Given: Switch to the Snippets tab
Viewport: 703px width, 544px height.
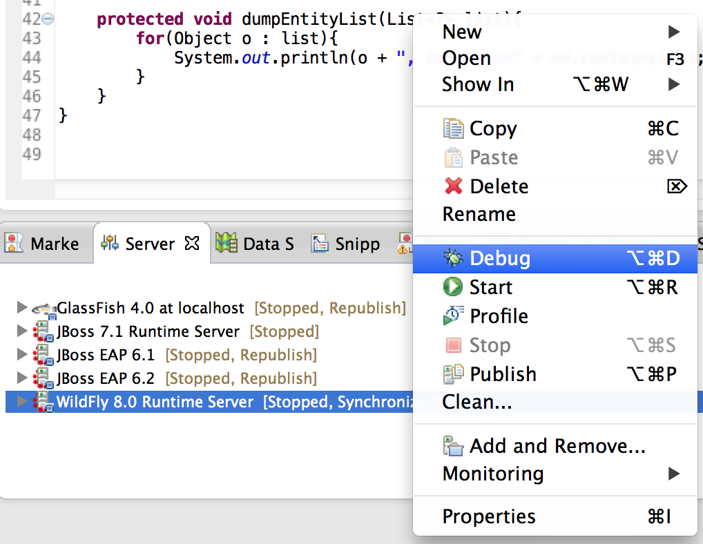Looking at the screenshot, I should point(346,243).
